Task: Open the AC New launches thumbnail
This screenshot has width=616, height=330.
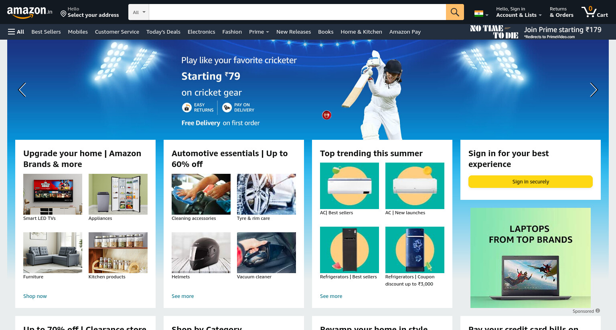Action: pos(415,186)
